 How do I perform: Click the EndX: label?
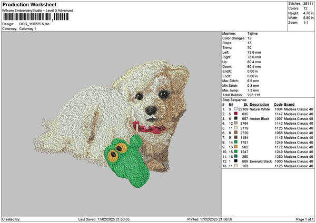[227, 71]
